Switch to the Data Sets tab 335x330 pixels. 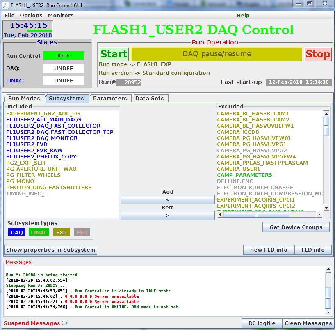(150, 98)
